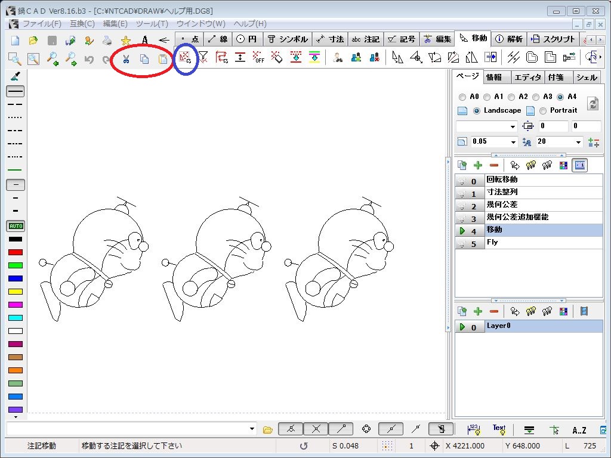The width and height of the screenshot is (611, 458).
Task: Select the A3 paper size radio button
Action: 536,97
